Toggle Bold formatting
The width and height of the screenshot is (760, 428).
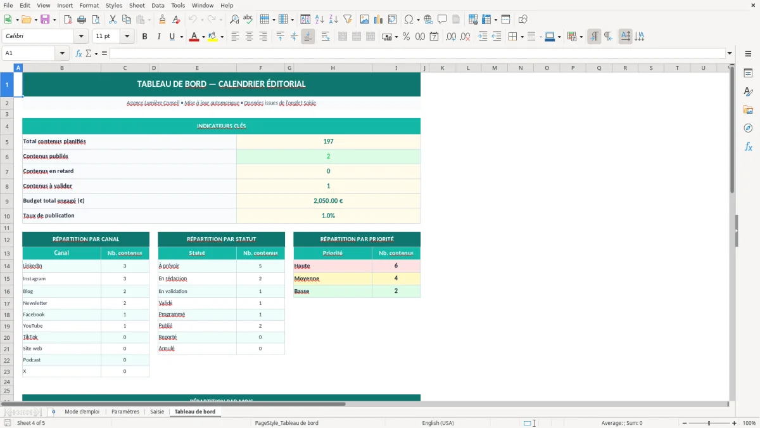(x=145, y=37)
